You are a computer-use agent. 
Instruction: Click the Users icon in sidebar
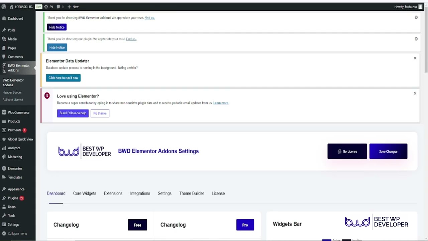[x=4, y=207]
